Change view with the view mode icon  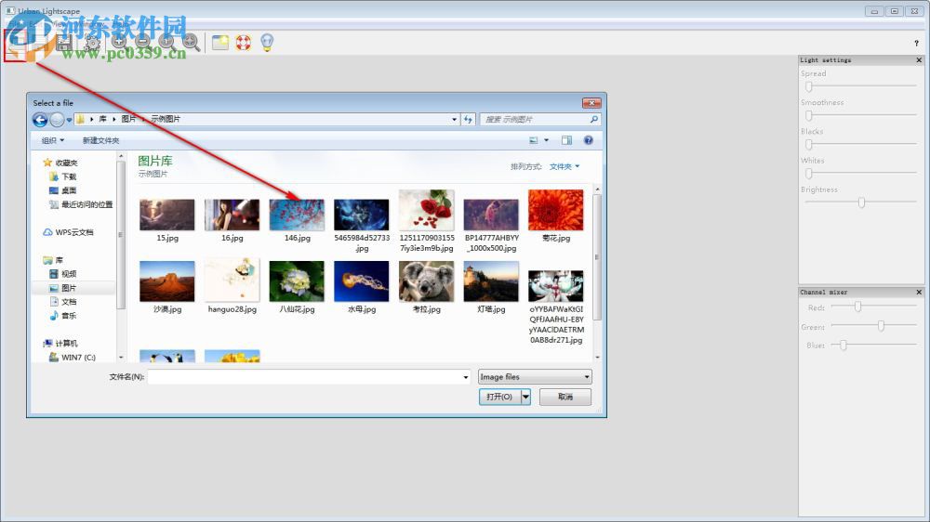(x=533, y=140)
